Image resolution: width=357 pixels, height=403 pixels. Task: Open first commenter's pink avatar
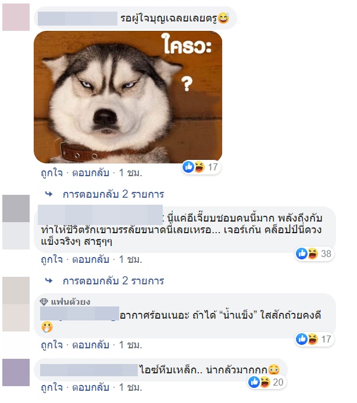(x=16, y=17)
